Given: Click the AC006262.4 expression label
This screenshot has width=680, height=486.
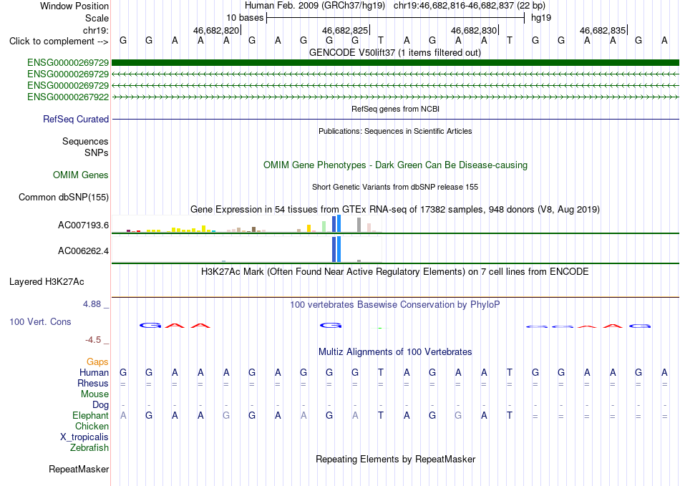Looking at the screenshot, I should pyautogui.click(x=83, y=251).
